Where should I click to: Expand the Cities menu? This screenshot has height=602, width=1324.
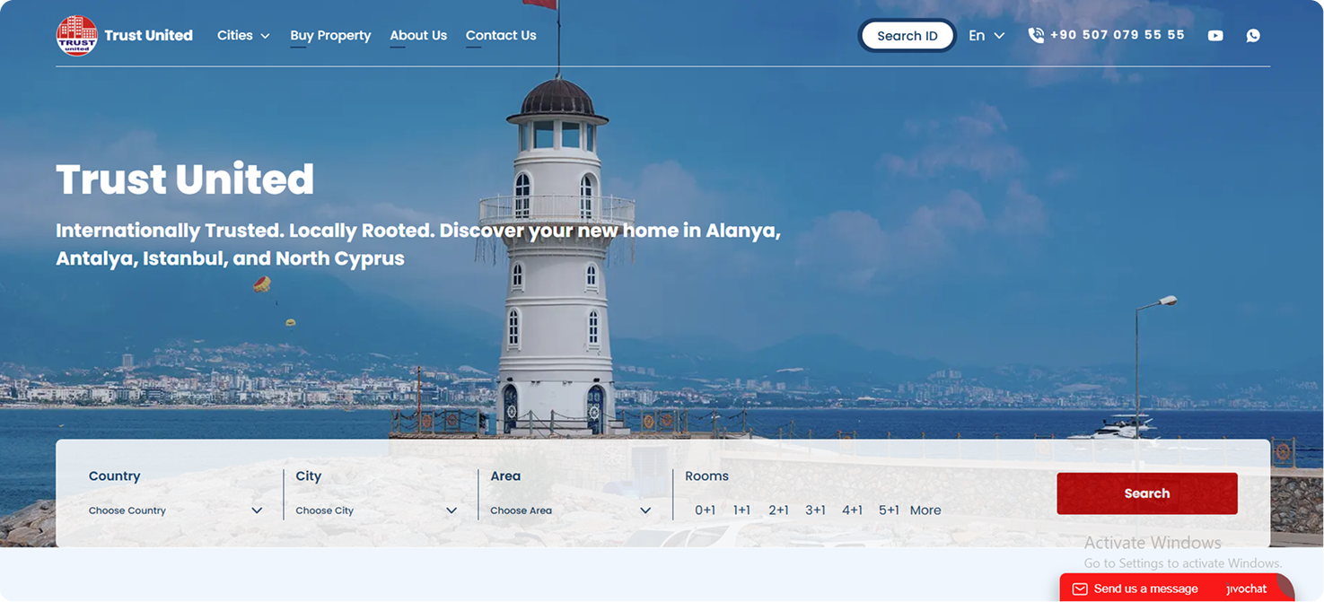click(243, 36)
